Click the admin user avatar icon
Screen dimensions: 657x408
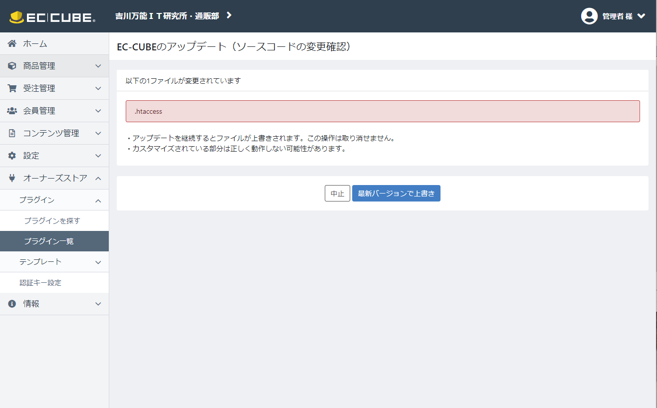coord(589,16)
